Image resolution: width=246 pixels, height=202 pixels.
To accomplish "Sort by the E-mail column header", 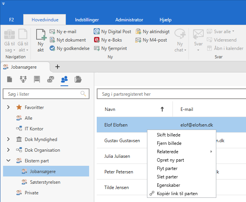I will click(x=209, y=109).
